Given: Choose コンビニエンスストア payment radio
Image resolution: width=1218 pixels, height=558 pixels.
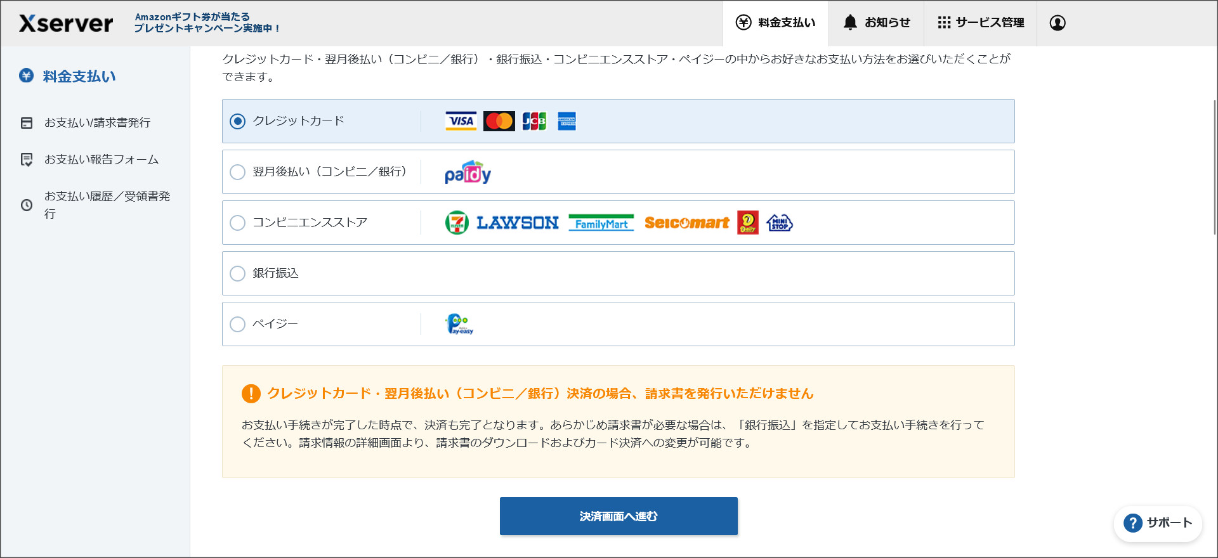Looking at the screenshot, I should [237, 223].
